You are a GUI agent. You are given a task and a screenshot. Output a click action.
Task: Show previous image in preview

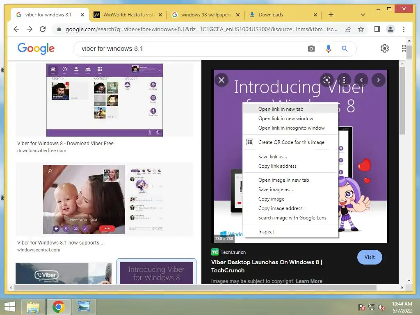361,80
